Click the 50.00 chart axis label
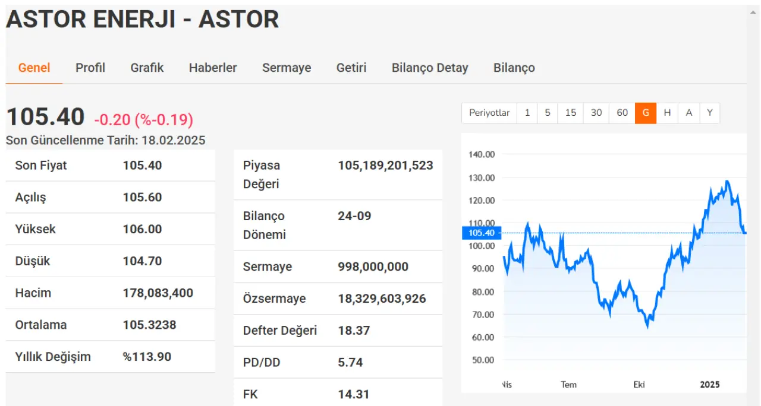Image resolution: width=761 pixels, height=406 pixels. coord(483,360)
